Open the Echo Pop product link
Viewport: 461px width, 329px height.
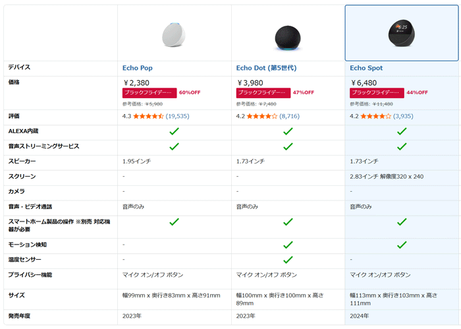[x=137, y=68]
